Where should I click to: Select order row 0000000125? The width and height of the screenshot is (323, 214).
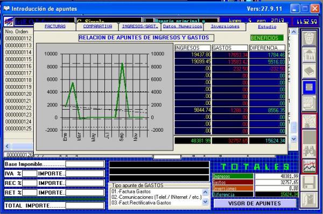coord(18,129)
